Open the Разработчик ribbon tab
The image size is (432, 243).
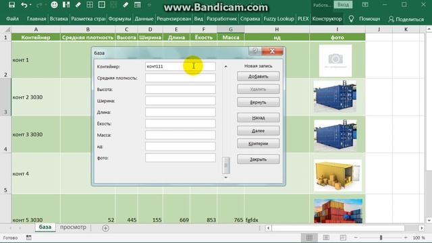(x=221, y=19)
